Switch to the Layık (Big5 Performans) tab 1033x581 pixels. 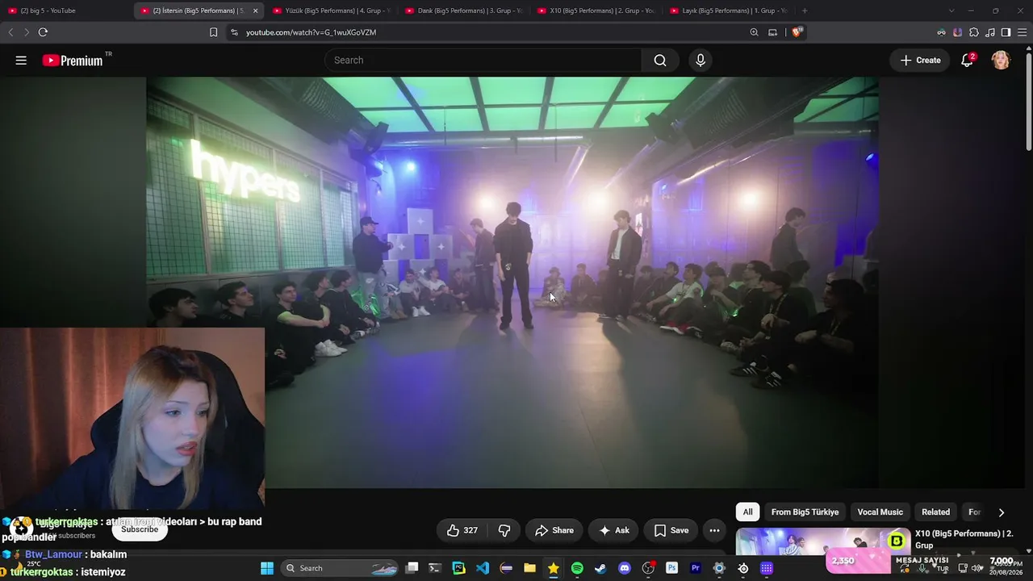(728, 10)
